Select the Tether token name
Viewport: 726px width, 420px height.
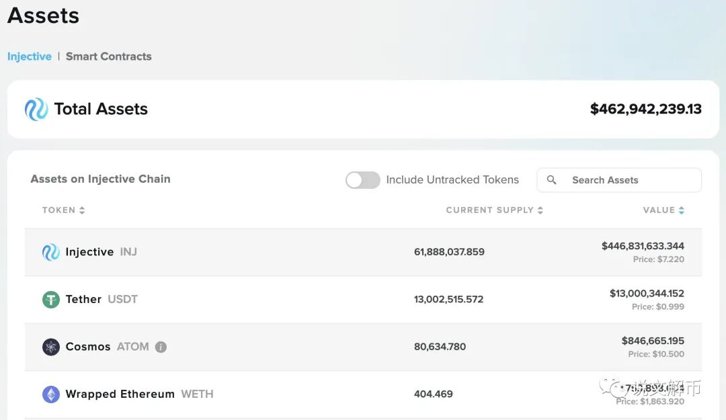83,299
